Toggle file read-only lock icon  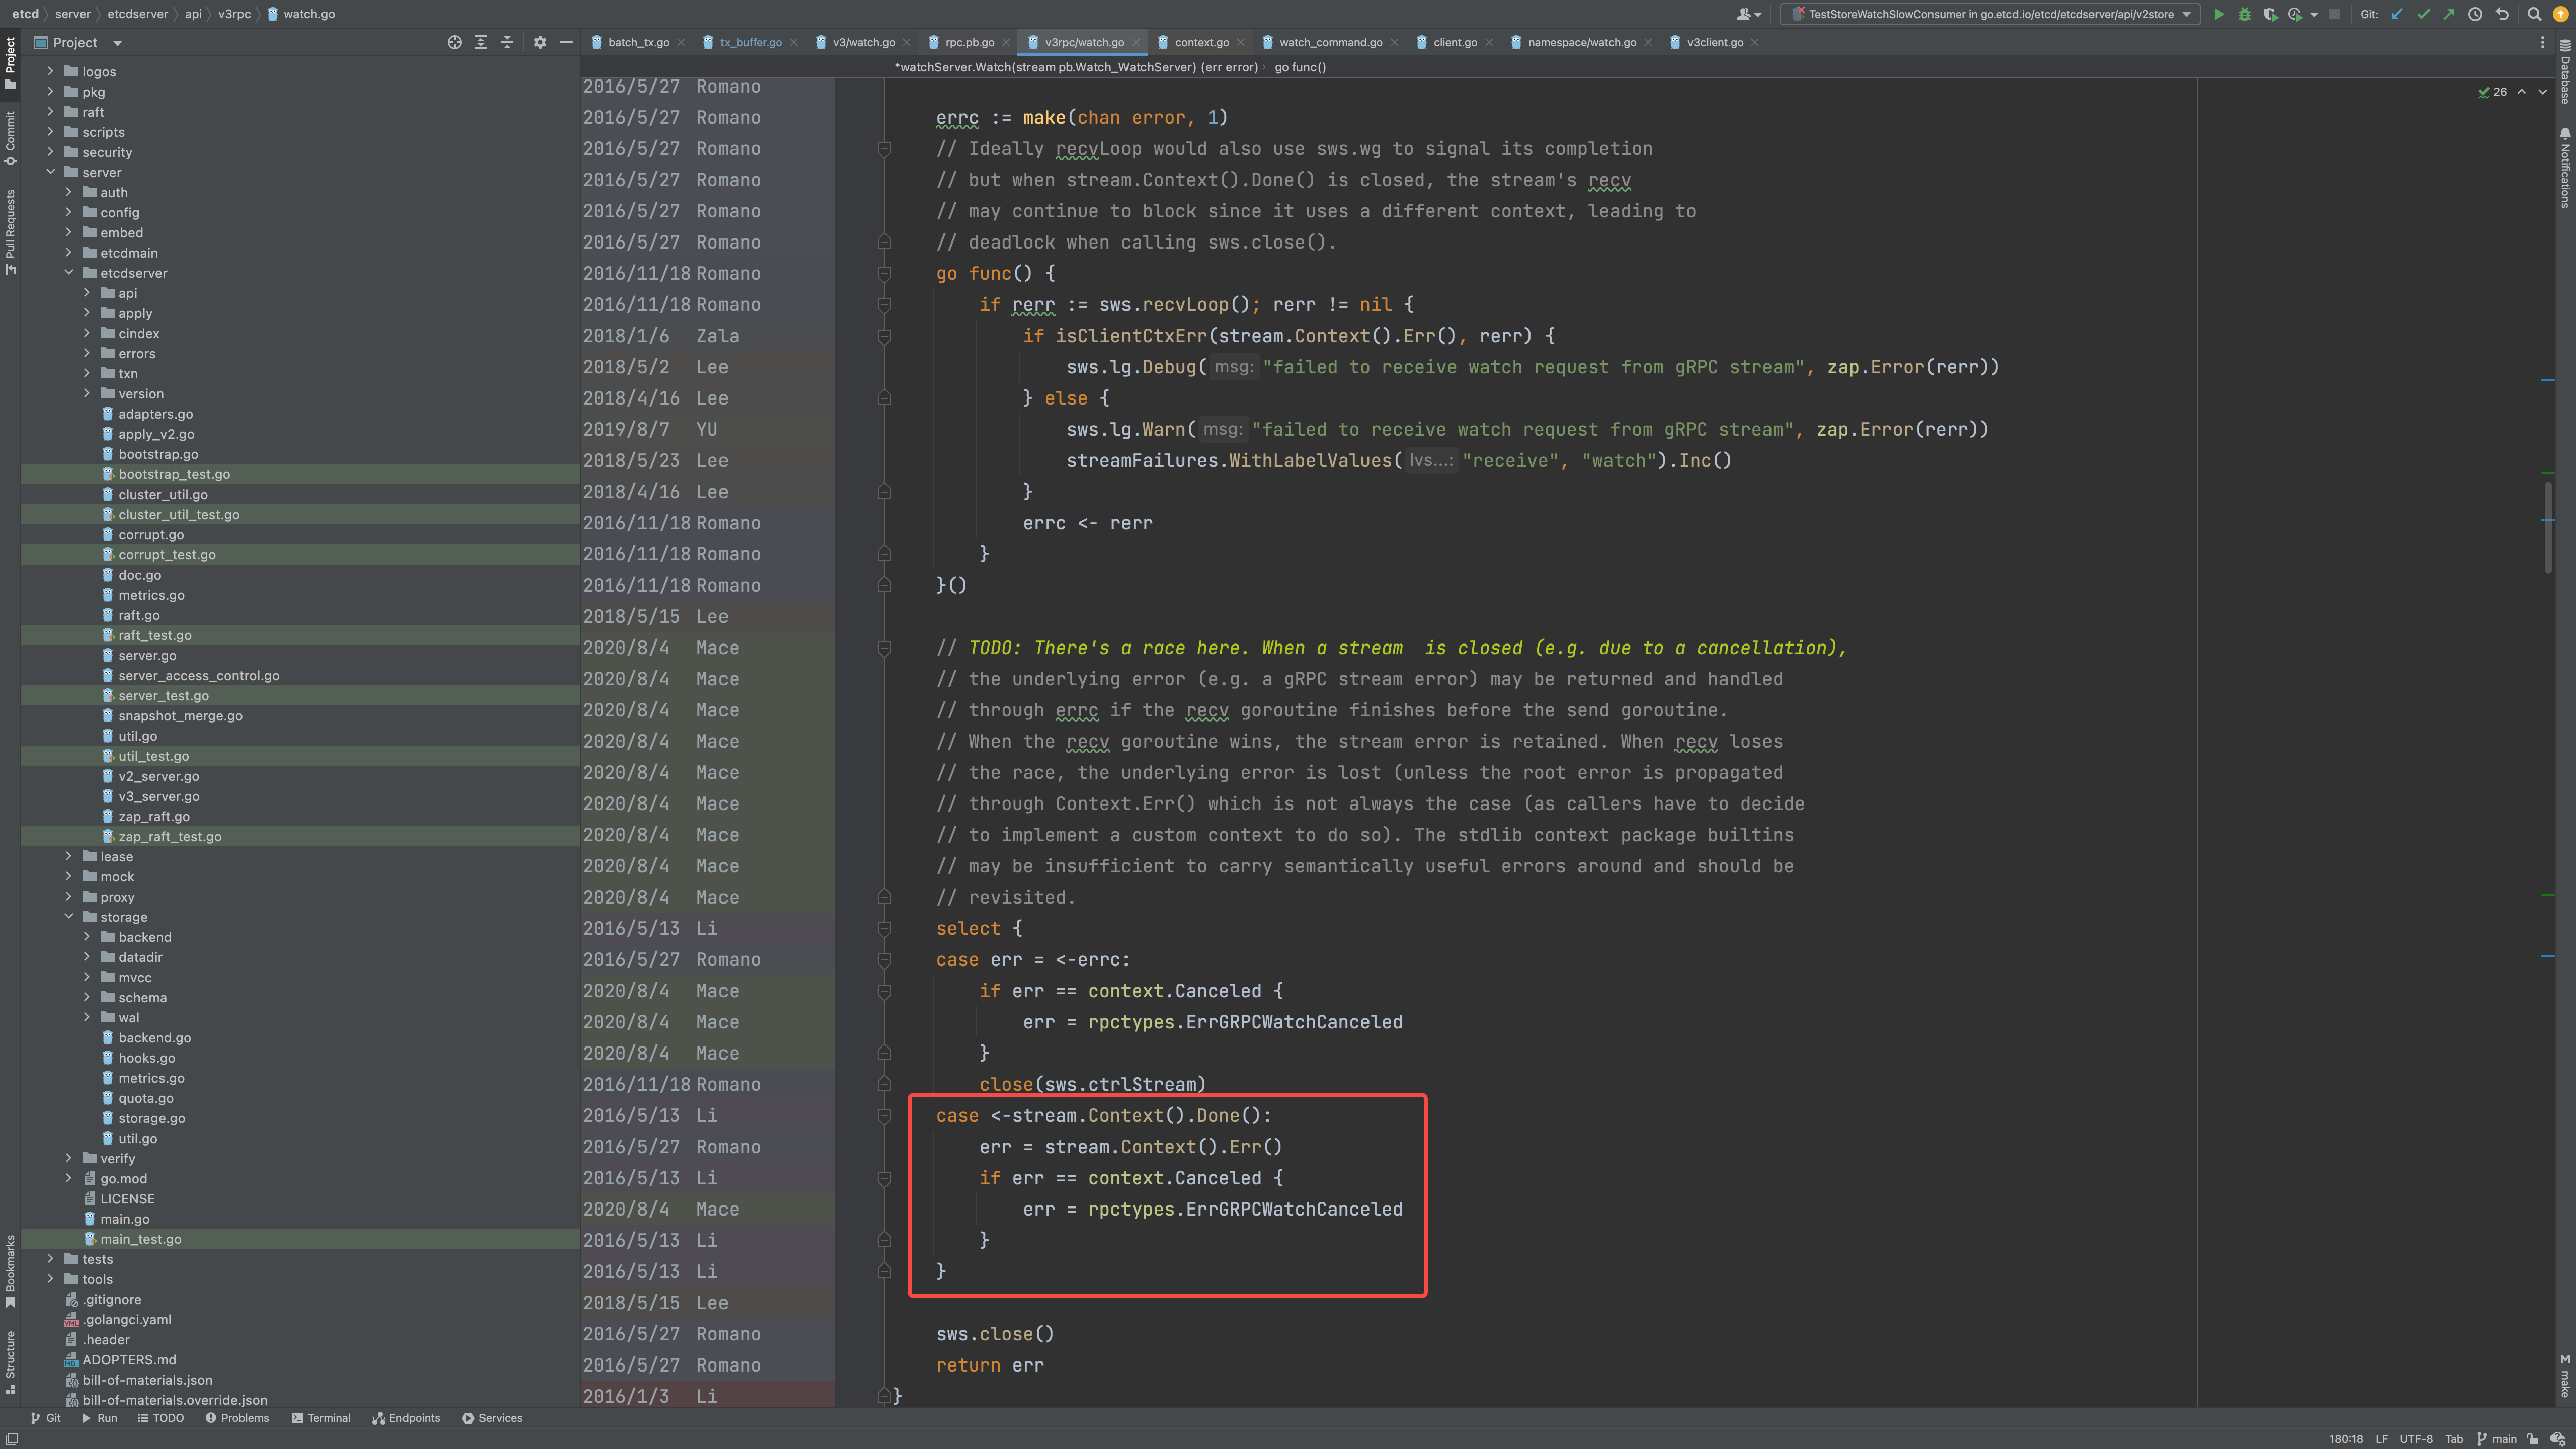(2532, 1439)
